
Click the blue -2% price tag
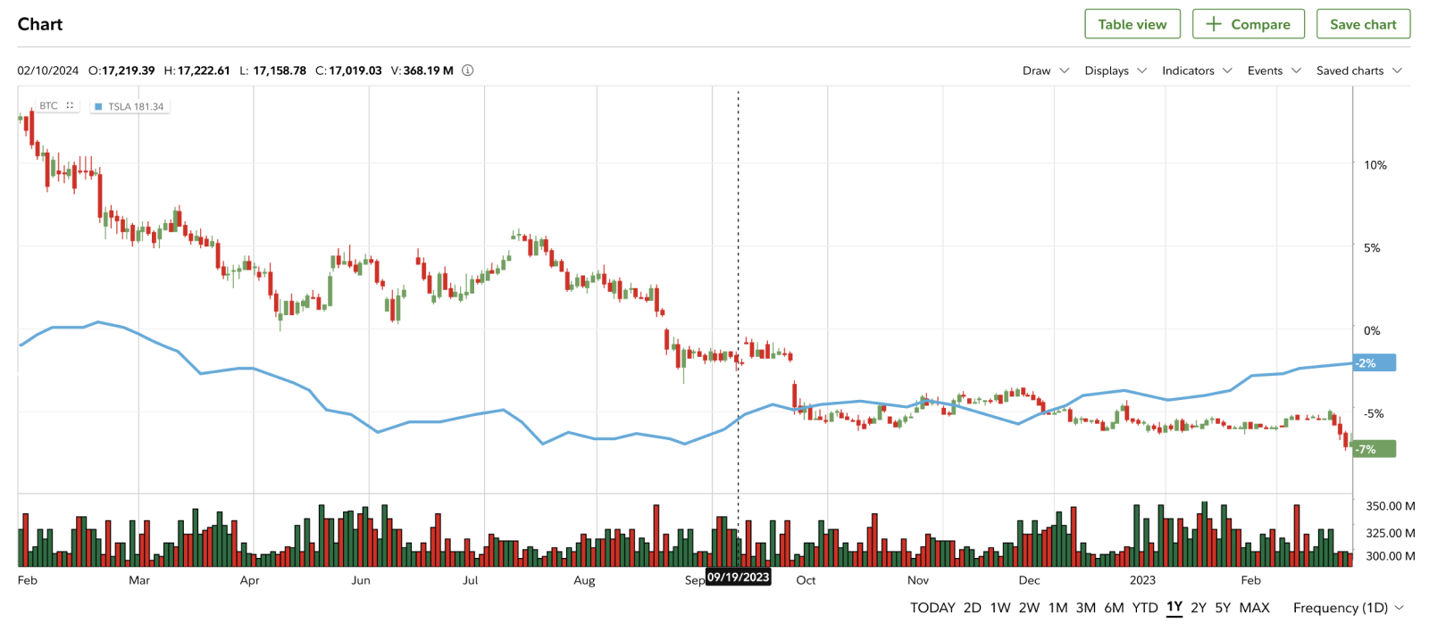click(1373, 363)
